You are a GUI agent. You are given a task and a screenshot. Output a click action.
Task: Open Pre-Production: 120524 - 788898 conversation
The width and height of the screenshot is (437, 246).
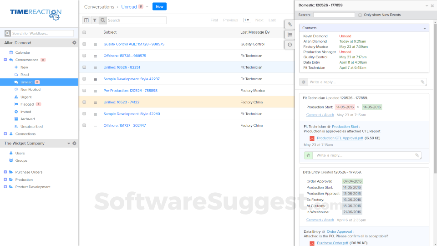[131, 91]
